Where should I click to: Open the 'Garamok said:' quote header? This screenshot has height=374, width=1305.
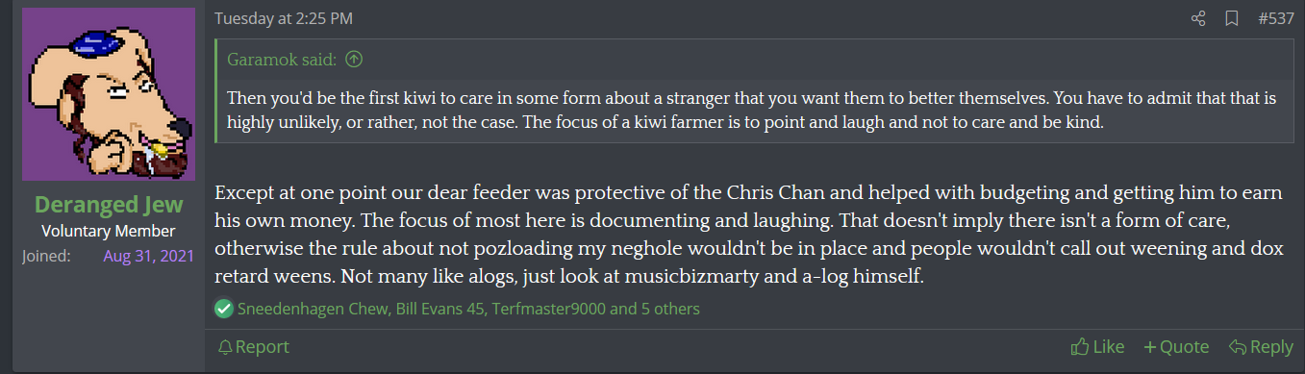282,60
